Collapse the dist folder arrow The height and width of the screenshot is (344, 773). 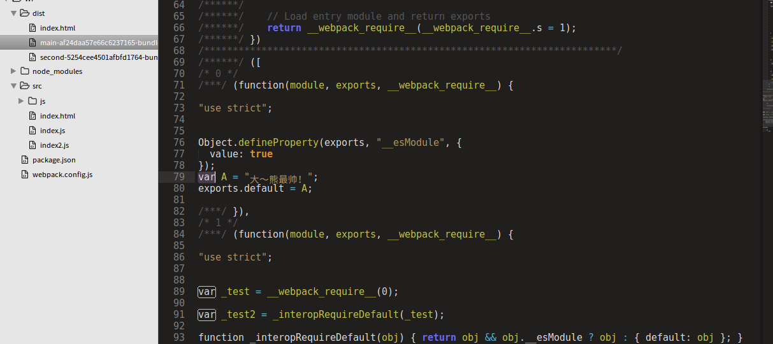click(13, 13)
